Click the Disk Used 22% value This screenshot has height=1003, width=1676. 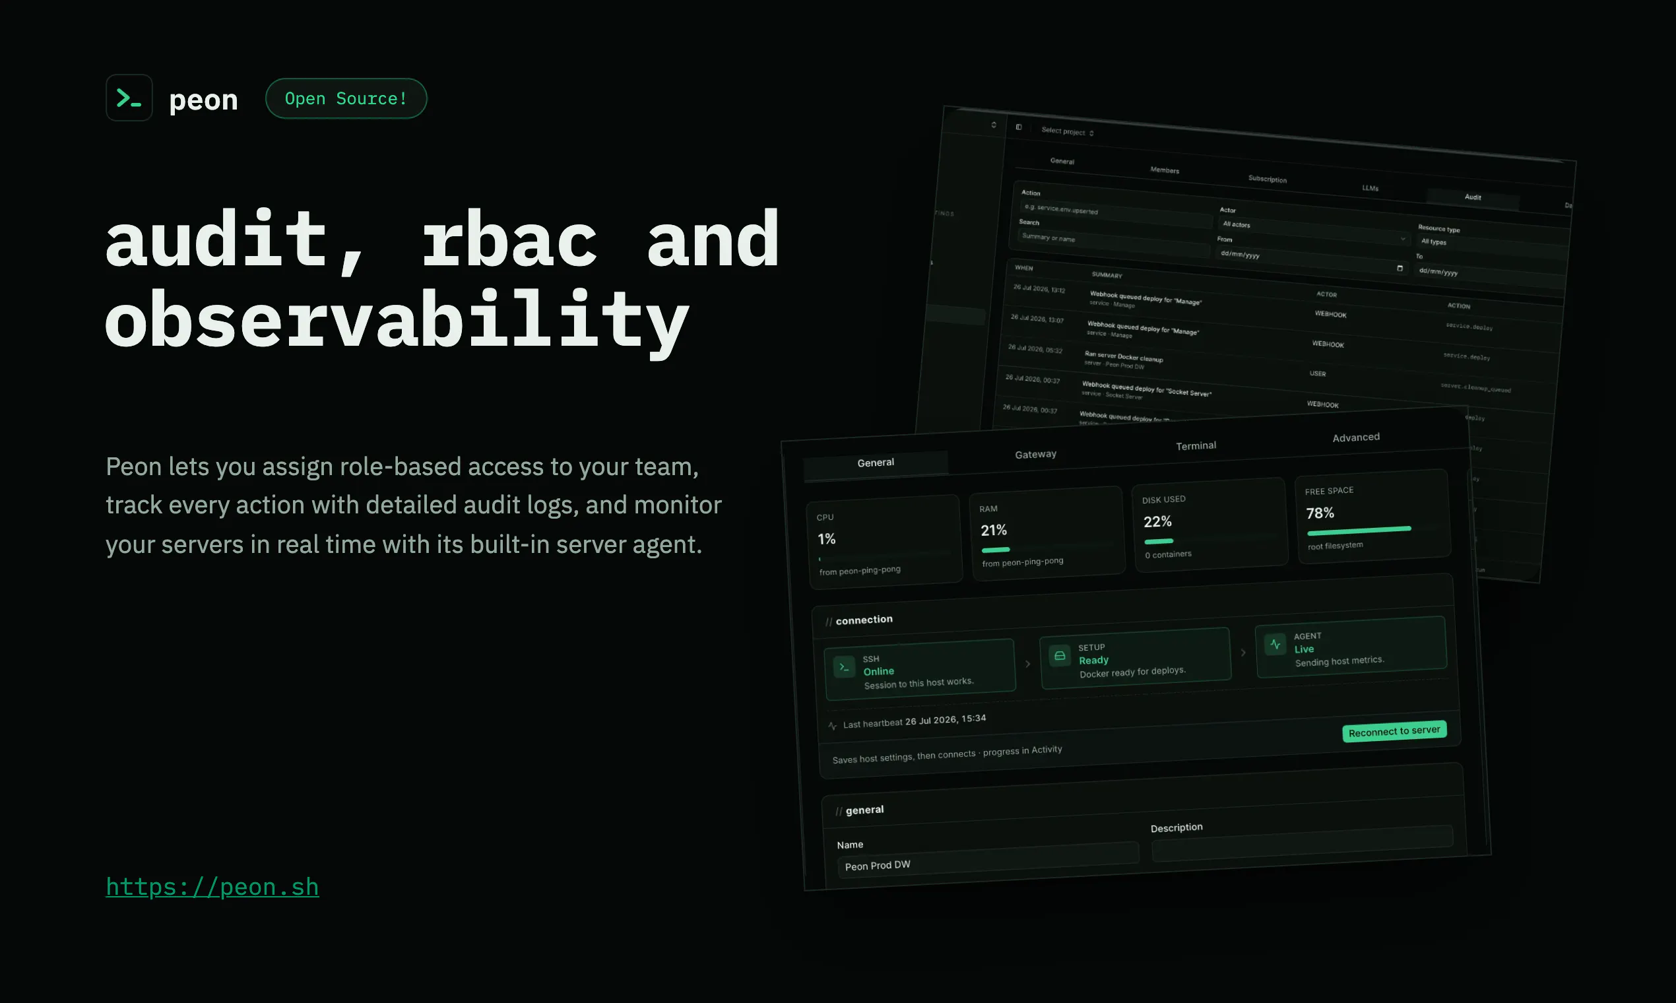point(1157,522)
